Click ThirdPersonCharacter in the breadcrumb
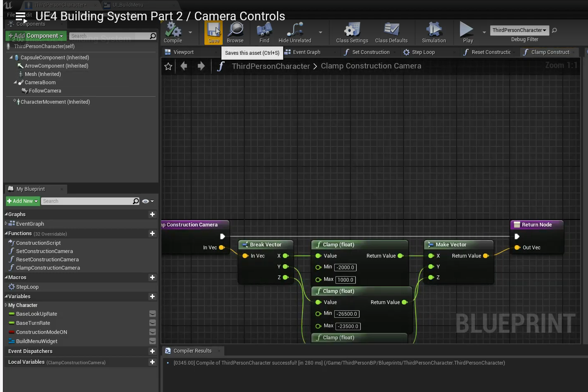 (x=270, y=66)
